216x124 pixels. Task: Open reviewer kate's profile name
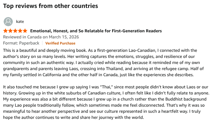coord(20,22)
